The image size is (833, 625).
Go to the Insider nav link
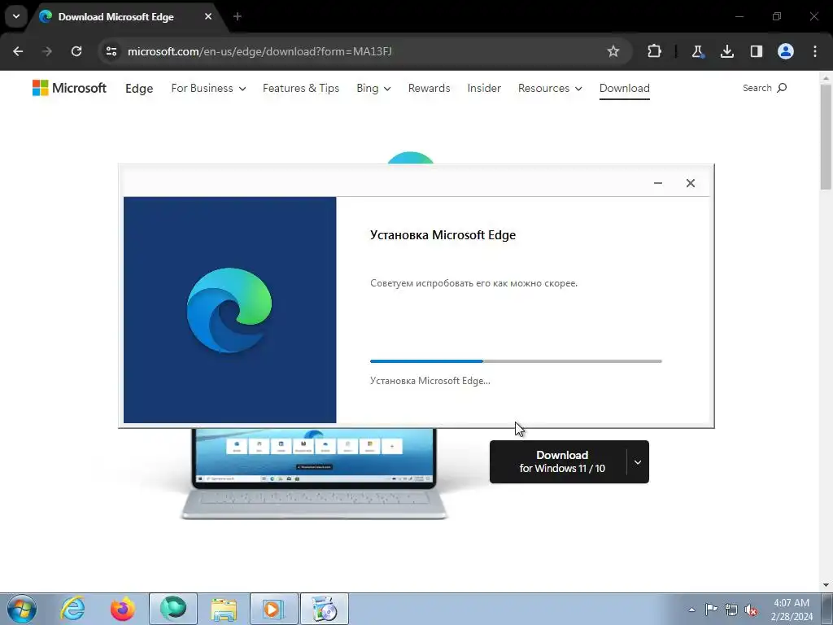(484, 88)
